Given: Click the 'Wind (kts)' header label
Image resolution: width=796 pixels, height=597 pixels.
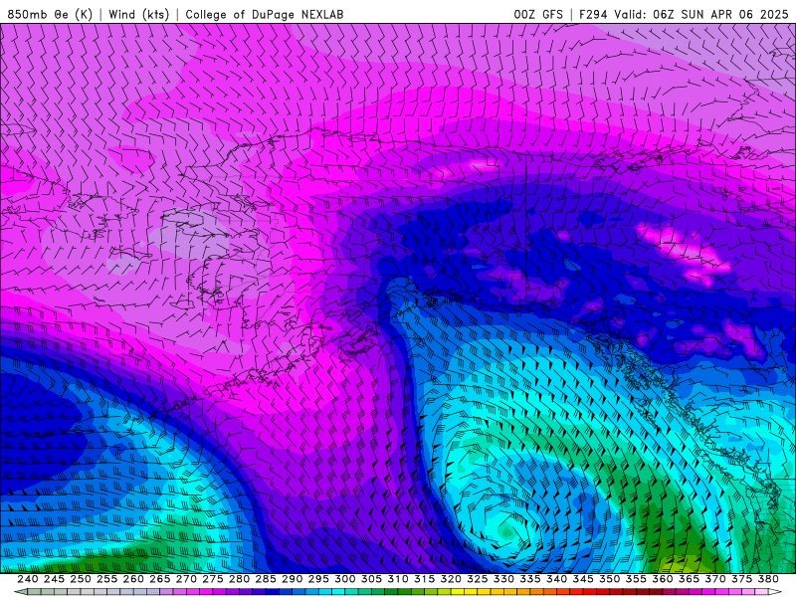Looking at the screenshot, I should coord(138,14).
